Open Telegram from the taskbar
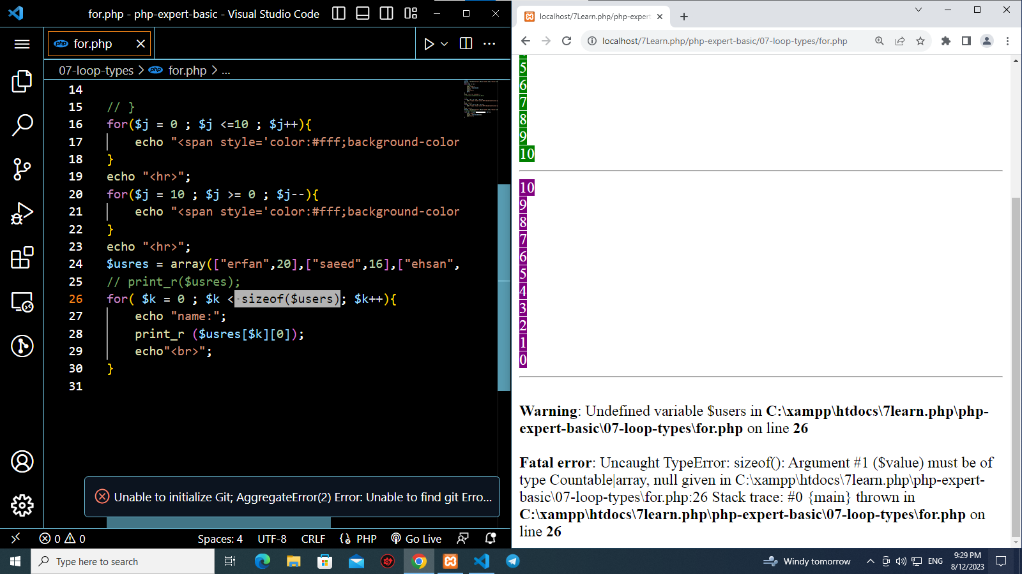 click(x=512, y=561)
